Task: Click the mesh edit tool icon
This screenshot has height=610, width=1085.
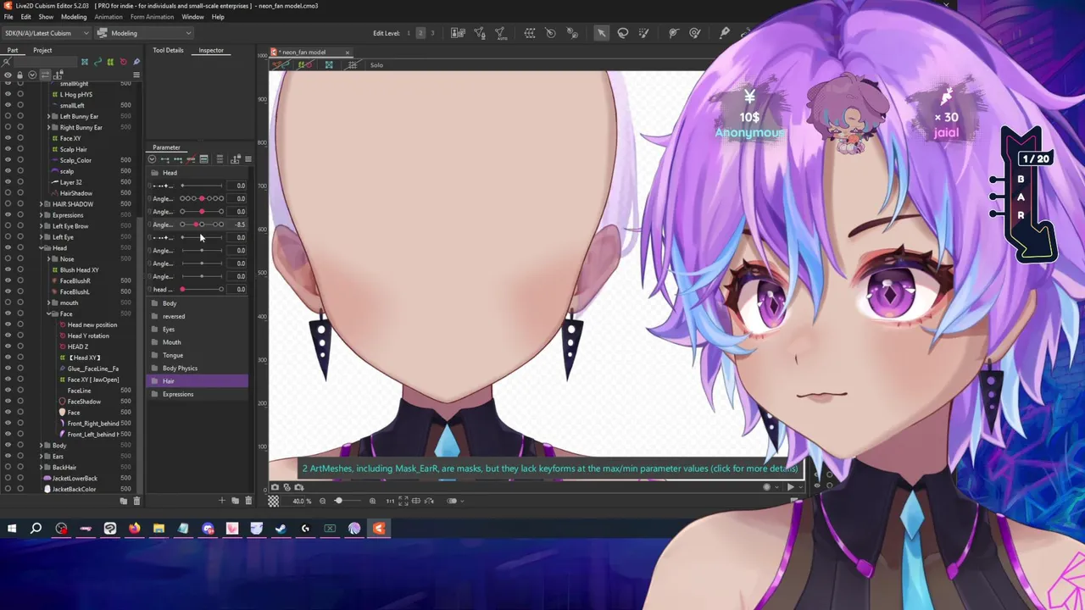Action: [x=480, y=33]
